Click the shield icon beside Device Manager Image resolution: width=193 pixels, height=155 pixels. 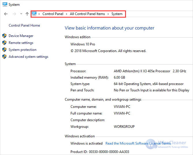[4, 36]
